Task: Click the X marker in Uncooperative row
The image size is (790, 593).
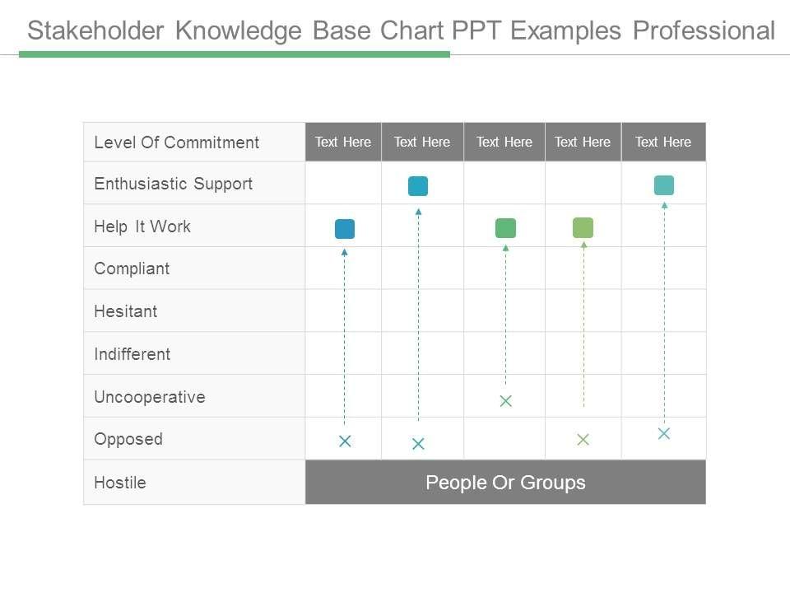Action: point(506,401)
